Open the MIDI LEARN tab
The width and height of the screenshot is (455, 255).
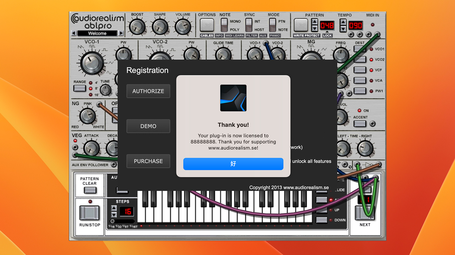tap(234, 36)
